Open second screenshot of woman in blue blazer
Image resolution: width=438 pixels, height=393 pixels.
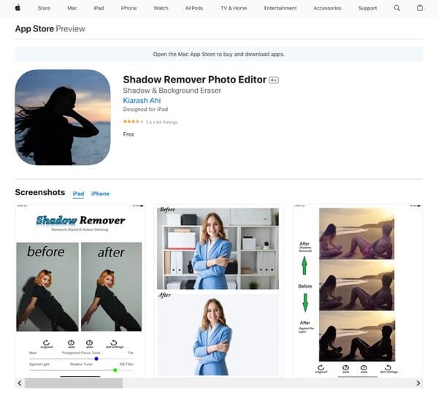(x=218, y=291)
